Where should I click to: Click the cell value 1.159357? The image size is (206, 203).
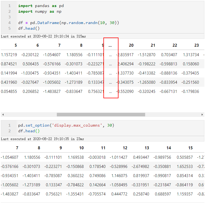(x=185, y=194)
